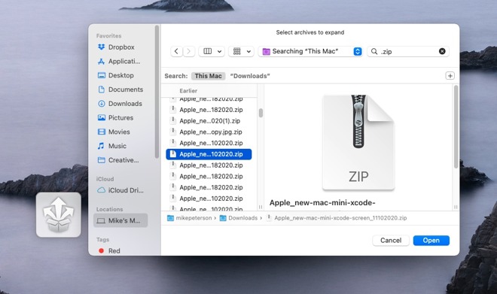Open the grouping options dropdown arrow
This screenshot has width=497, height=294.
pos(248,51)
